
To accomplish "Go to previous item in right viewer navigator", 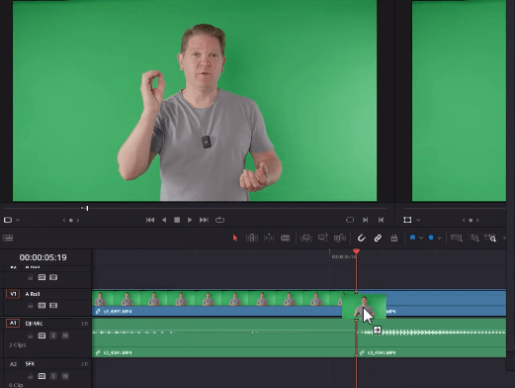I will [x=464, y=220].
